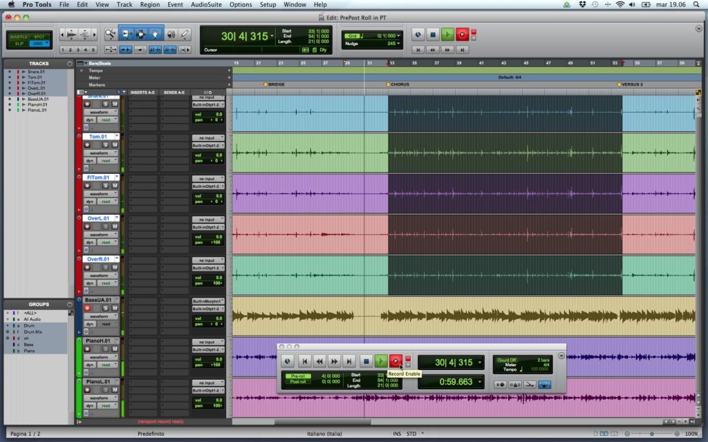Toggle Wait for Note in Transport window
This screenshot has height=442, width=708.
click(500, 385)
